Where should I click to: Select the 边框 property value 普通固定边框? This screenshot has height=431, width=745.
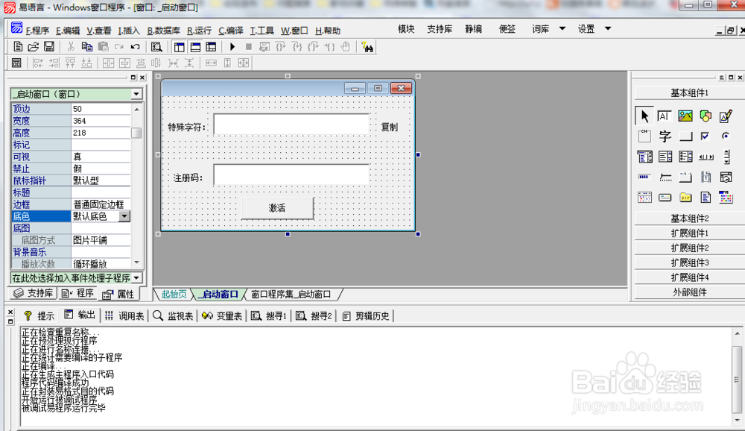(x=101, y=204)
